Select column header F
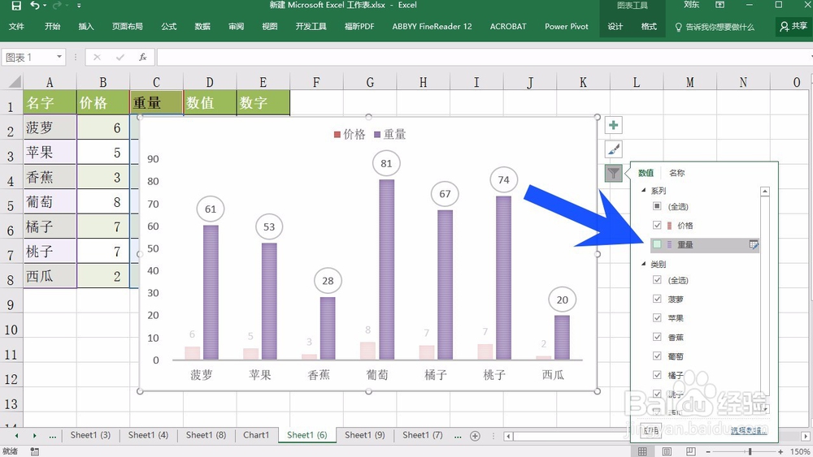813x457 pixels. tap(316, 82)
